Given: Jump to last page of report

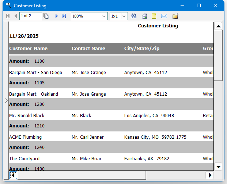Looking at the screenshot, I should tap(64, 16).
